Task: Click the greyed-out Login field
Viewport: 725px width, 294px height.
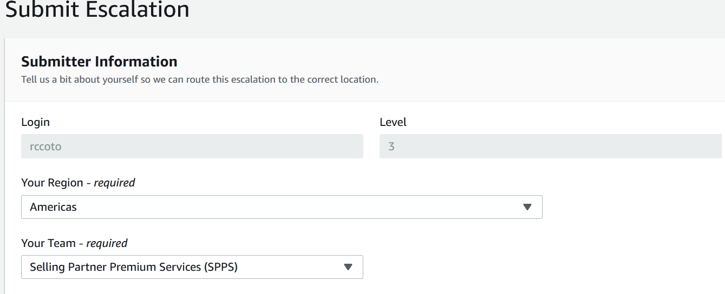Action: click(192, 146)
